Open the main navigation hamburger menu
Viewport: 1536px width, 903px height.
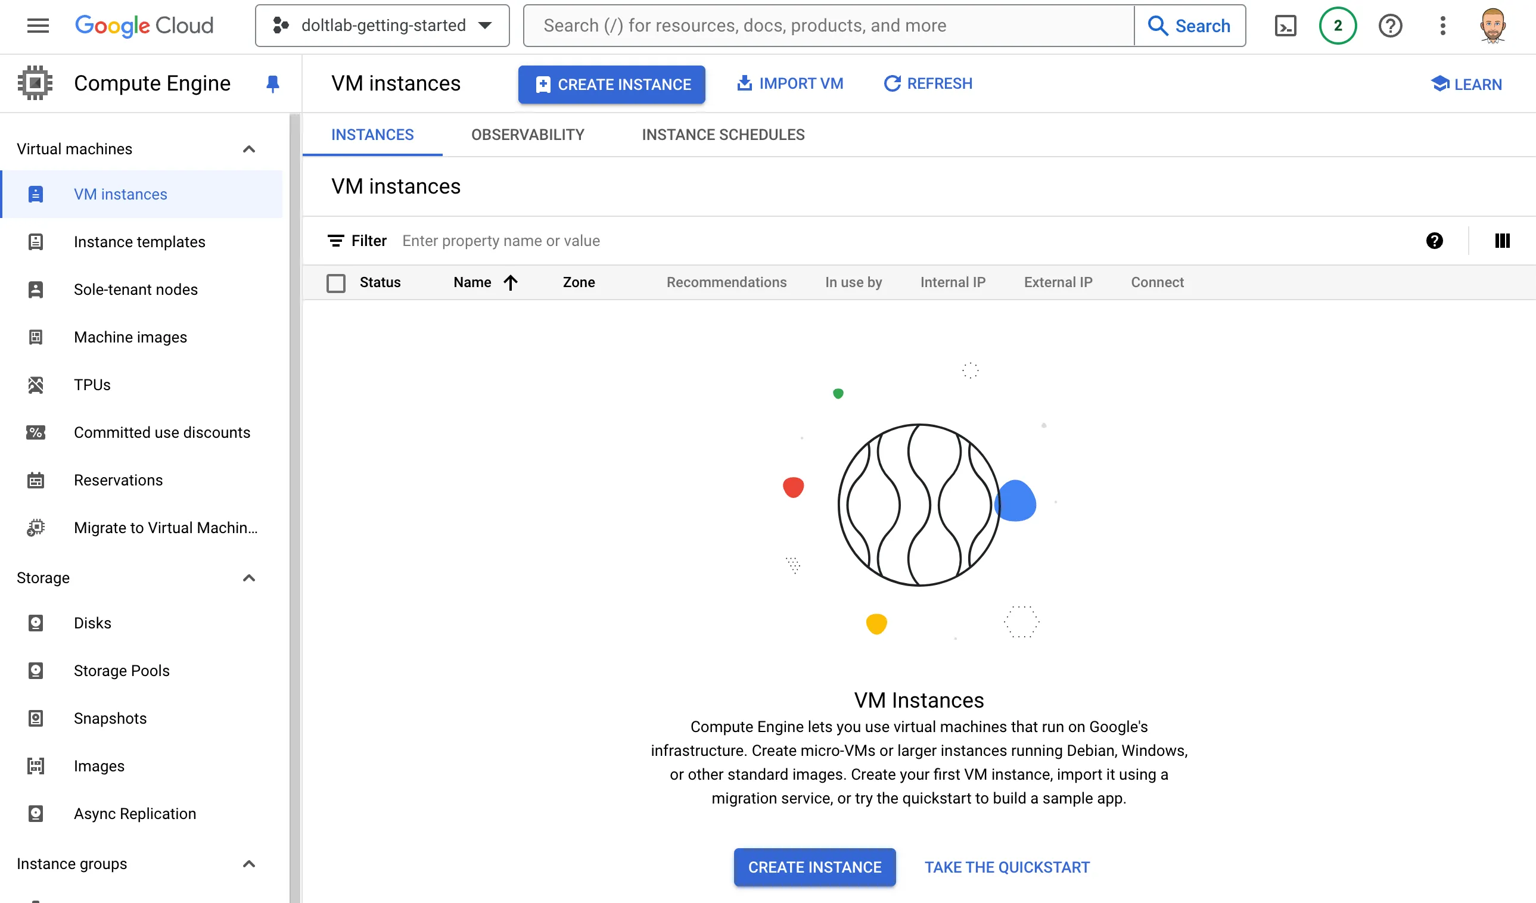click(38, 26)
